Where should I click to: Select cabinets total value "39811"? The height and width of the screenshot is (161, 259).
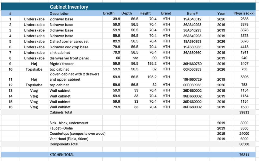pos(244,112)
